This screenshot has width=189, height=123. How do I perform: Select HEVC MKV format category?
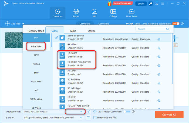pos(36,82)
